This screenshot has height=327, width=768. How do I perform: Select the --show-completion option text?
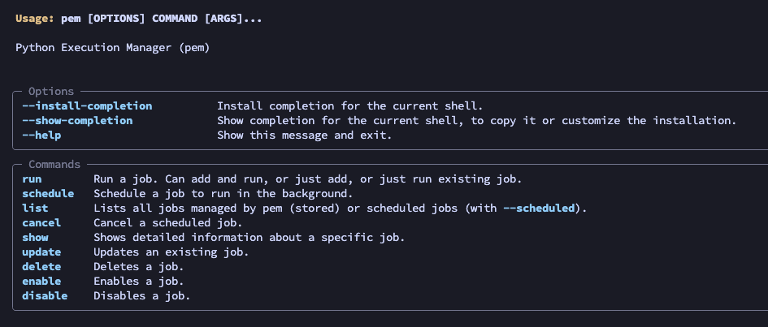(x=77, y=121)
